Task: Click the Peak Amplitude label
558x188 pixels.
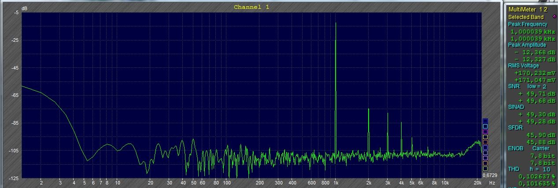Action: (527, 45)
